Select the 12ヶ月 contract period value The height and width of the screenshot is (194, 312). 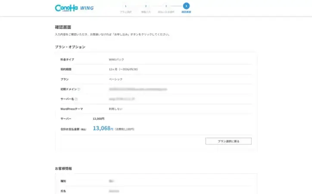123,69
